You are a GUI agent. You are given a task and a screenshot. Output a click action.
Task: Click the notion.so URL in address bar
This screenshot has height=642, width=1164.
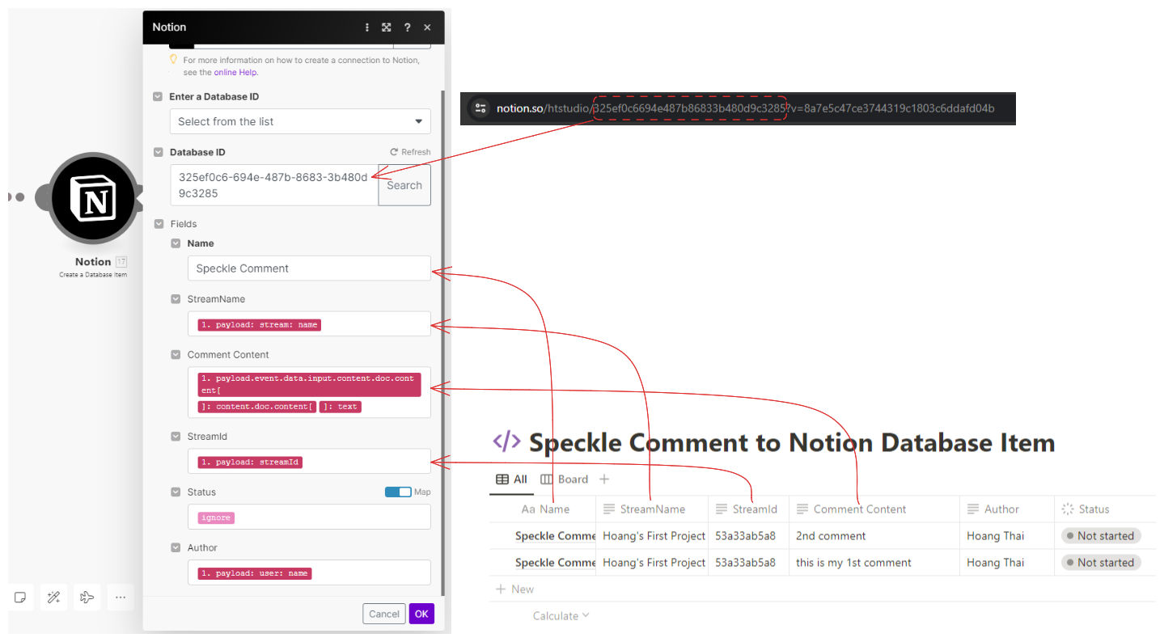coord(745,108)
